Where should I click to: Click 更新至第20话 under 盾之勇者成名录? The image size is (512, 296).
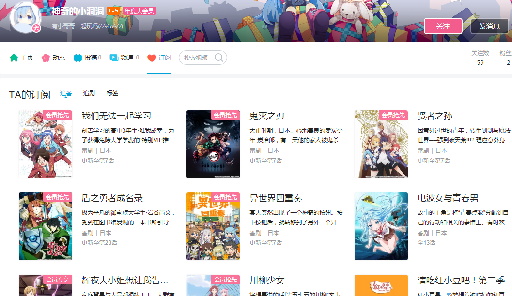click(99, 242)
